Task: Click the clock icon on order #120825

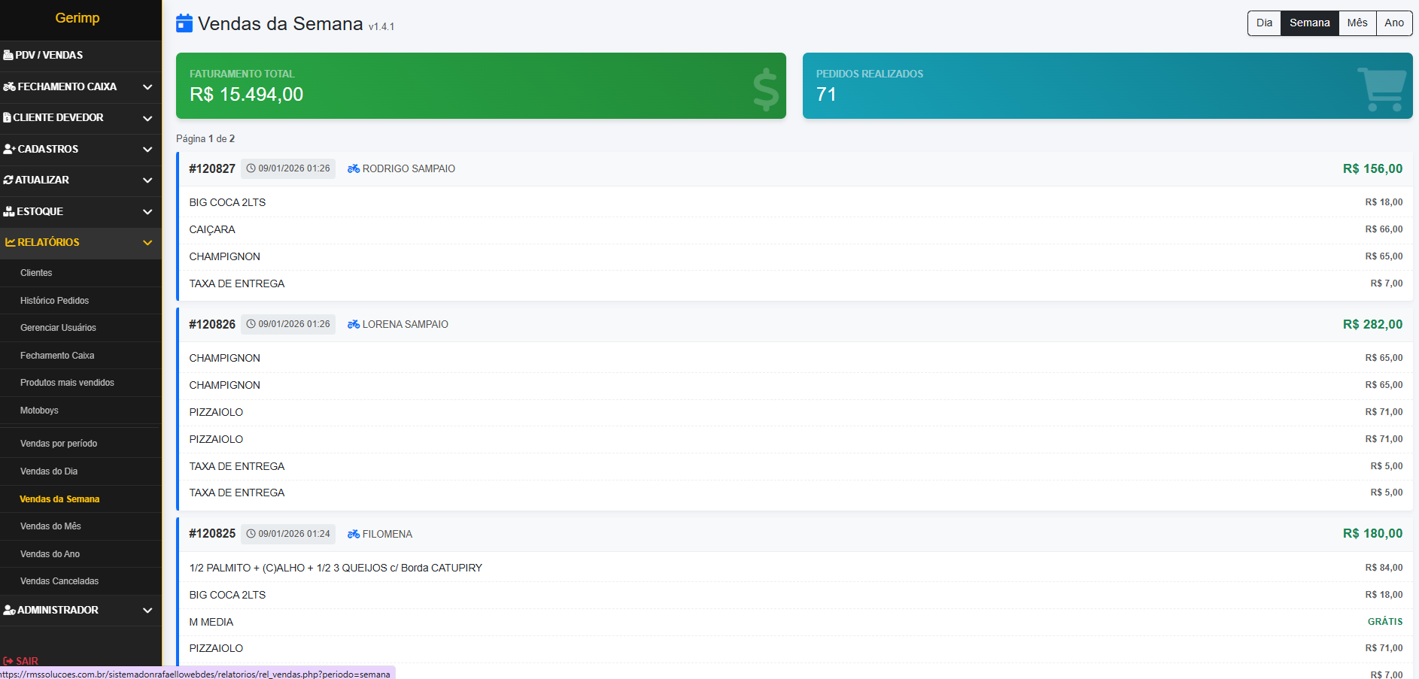Action: point(251,534)
